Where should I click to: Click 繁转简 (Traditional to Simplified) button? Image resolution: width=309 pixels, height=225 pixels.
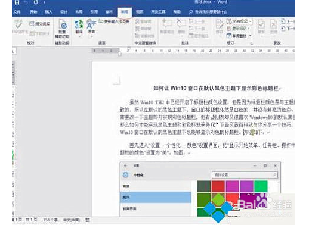(143, 21)
